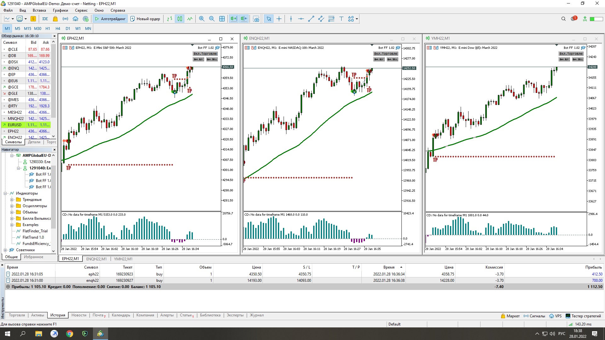
Task: Select the trendline drawing tool
Action: pos(311,19)
